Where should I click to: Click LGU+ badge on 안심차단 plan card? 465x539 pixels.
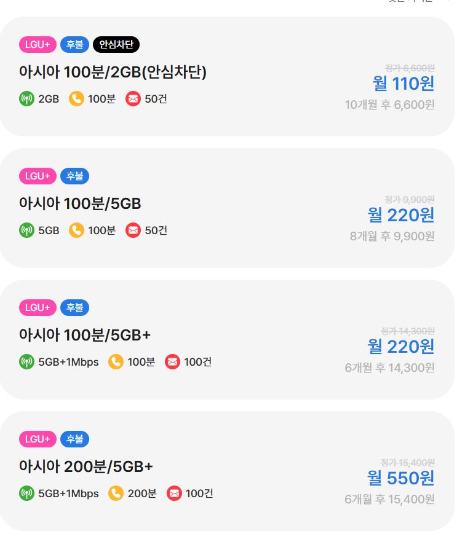38,44
